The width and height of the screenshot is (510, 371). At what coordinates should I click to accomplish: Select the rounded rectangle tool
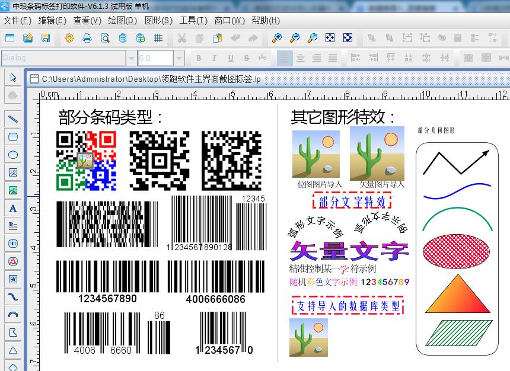pos(13,137)
